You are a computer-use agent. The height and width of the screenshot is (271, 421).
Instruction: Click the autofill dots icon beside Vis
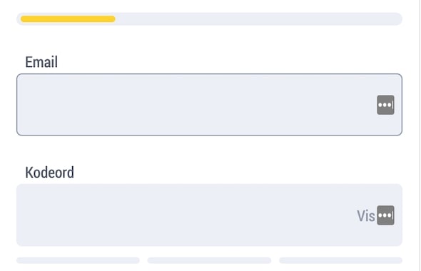point(385,215)
